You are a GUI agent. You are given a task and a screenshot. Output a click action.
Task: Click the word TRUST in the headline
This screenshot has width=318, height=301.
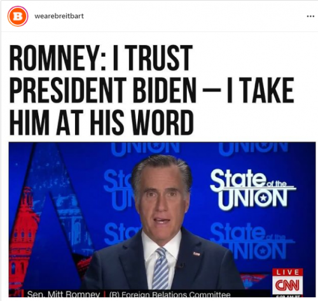[160, 57]
